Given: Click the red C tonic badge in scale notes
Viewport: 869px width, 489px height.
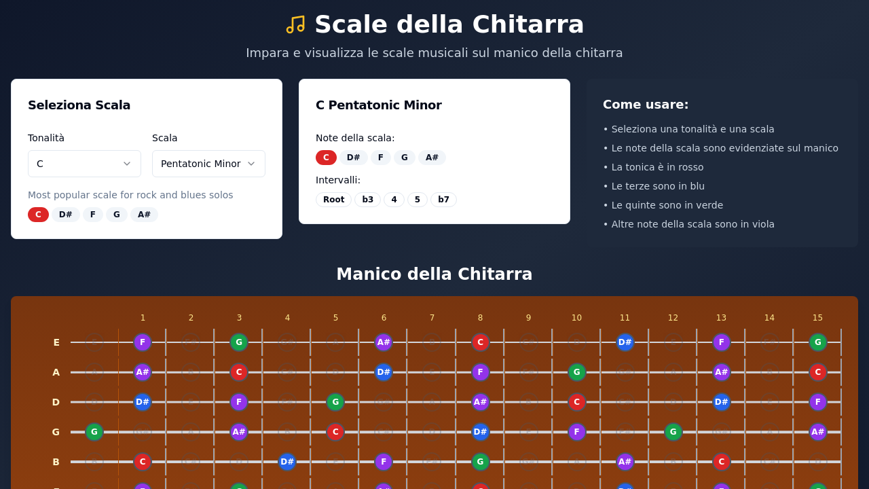Looking at the screenshot, I should click(326, 157).
